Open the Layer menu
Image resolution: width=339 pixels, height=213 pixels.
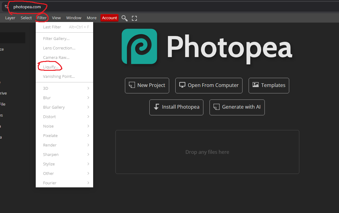pyautogui.click(x=10, y=18)
